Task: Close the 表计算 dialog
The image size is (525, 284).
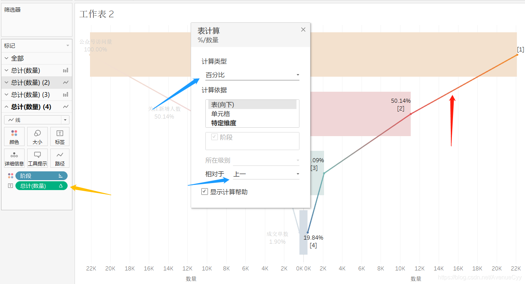Action: click(303, 30)
